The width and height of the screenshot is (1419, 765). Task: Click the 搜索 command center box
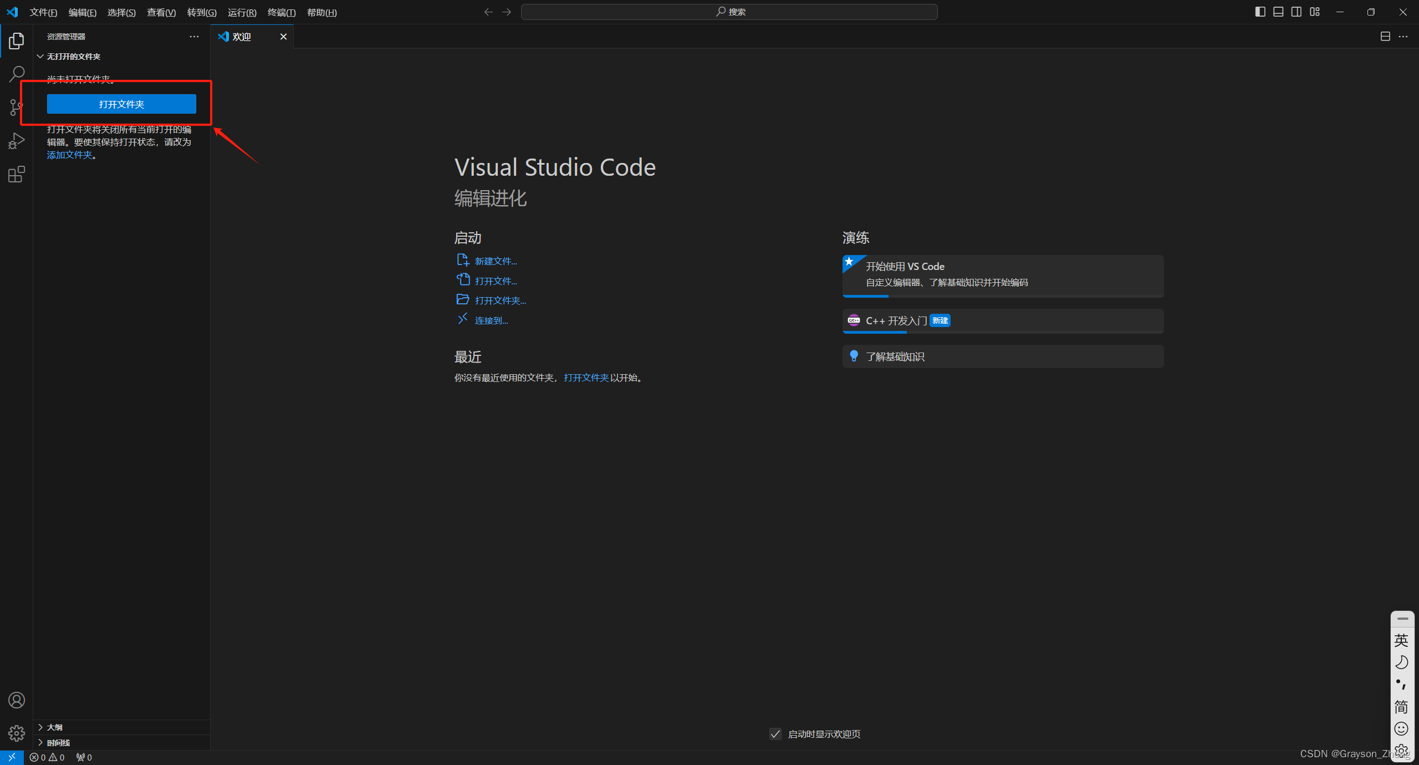pos(729,12)
